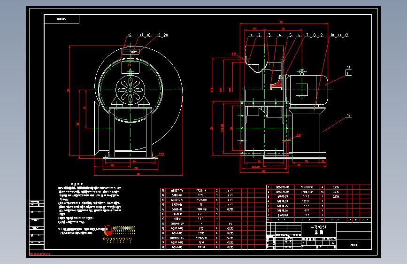Select the impeller hub centre in the front view
Viewport: 407px width, 264px height.
131,90
